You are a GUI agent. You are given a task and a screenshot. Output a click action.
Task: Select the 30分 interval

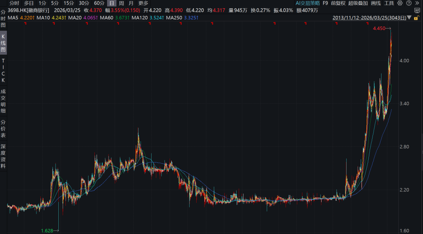pos(84,3)
